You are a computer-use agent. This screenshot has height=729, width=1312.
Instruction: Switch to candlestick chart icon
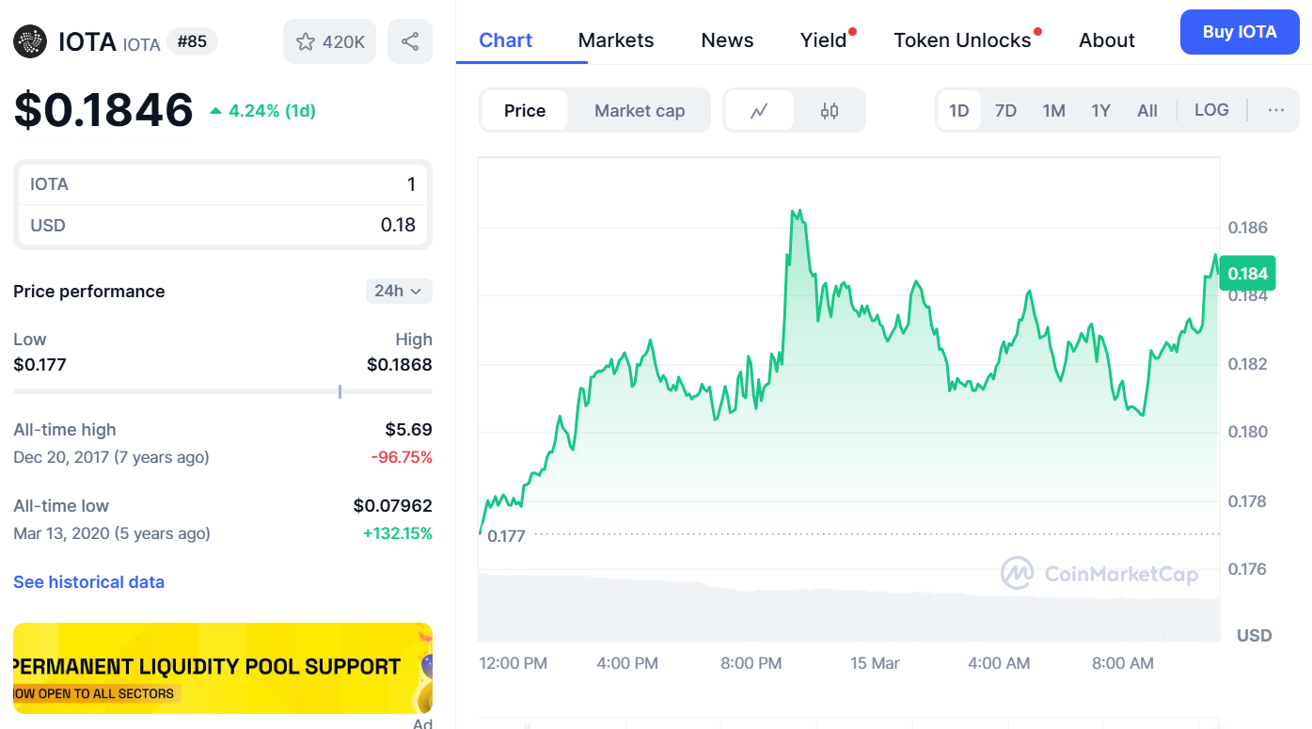830,111
